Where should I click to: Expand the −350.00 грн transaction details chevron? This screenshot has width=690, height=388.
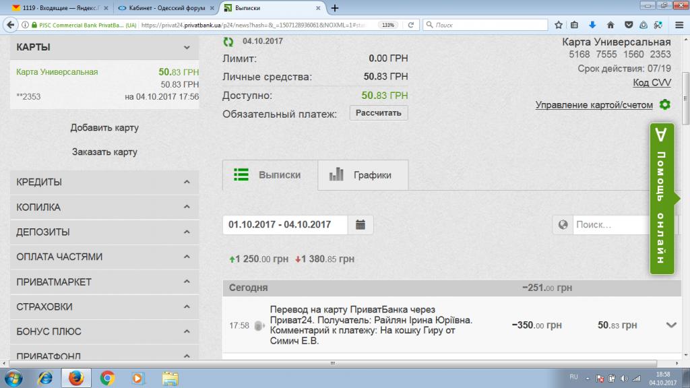671,325
